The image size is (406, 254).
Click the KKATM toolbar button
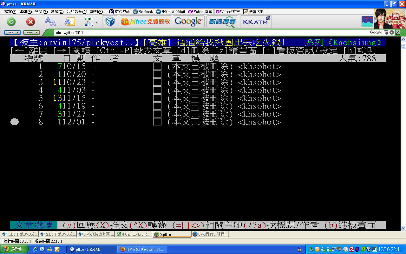pyautogui.click(x=256, y=22)
